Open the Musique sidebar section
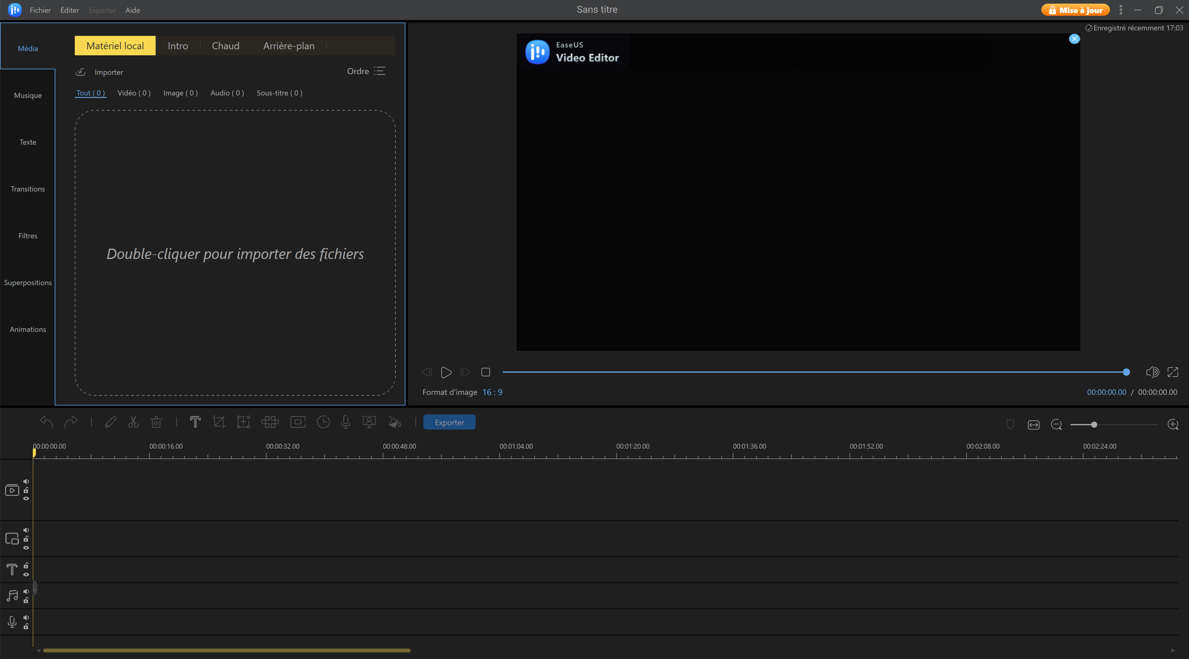This screenshot has width=1189, height=659. click(x=28, y=95)
